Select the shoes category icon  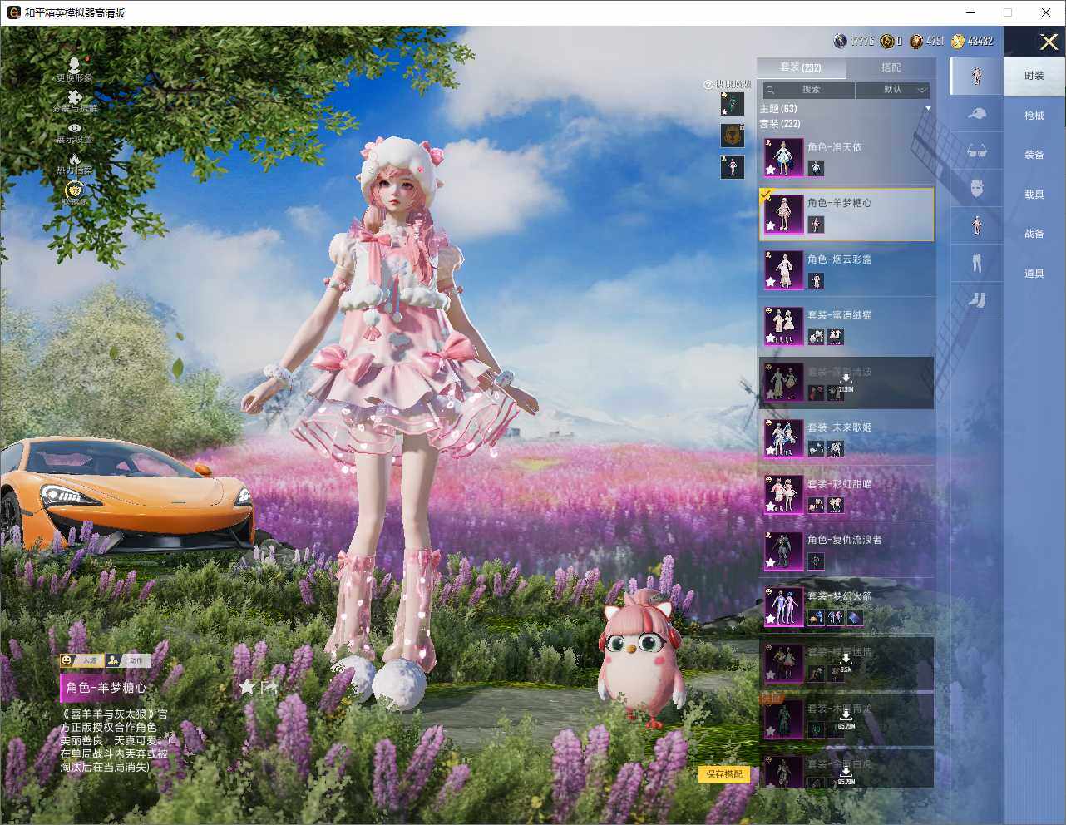pyautogui.click(x=977, y=299)
